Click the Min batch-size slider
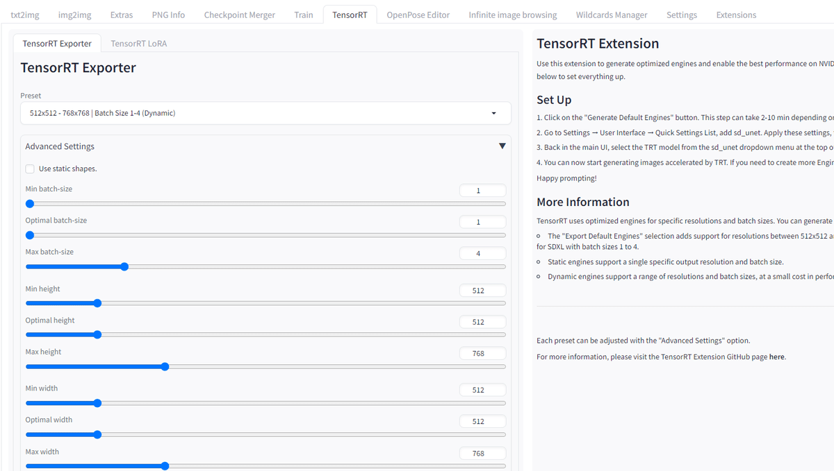The image size is (834, 471). click(265, 204)
